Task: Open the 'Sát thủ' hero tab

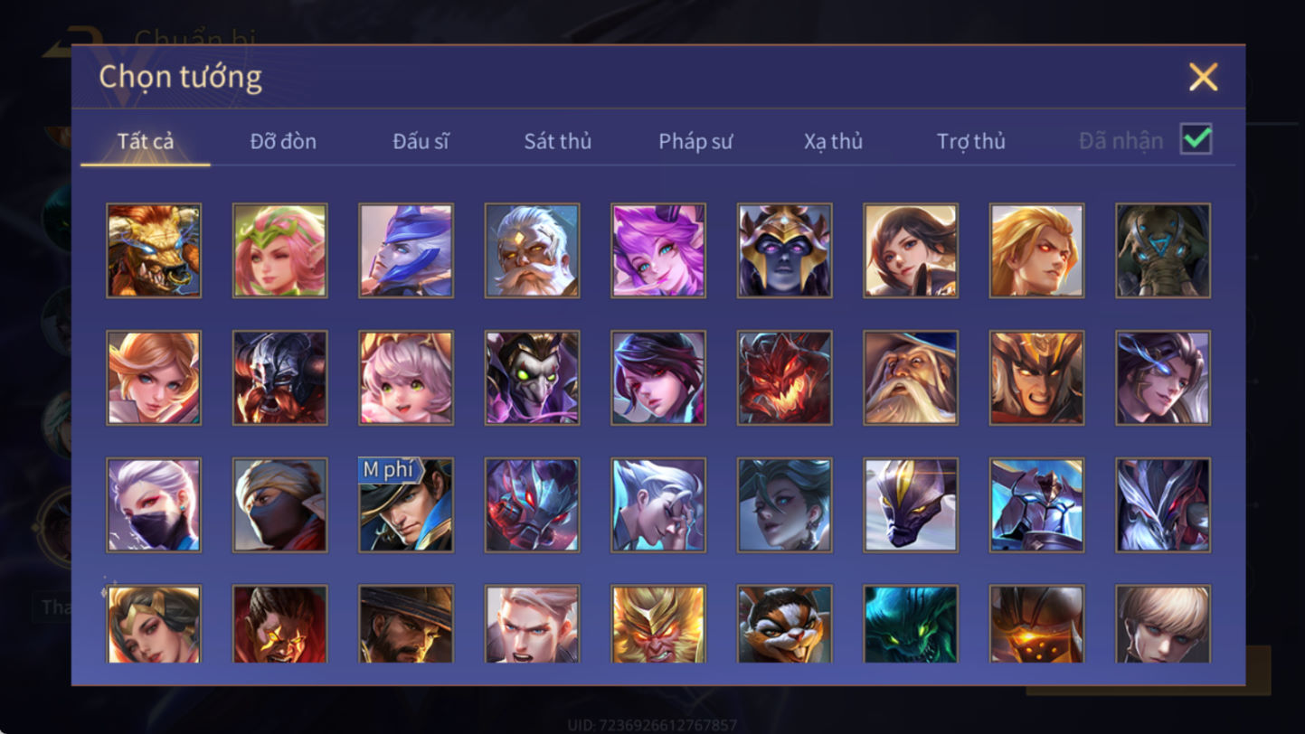Action: (558, 141)
